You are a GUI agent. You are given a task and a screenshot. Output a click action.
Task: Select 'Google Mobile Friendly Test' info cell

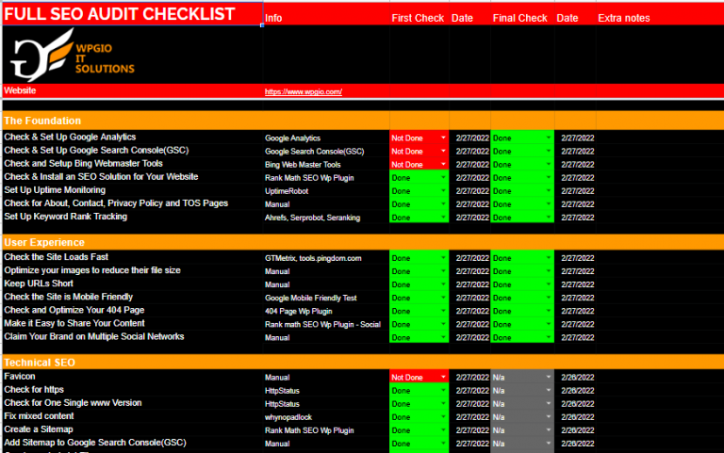click(326, 298)
